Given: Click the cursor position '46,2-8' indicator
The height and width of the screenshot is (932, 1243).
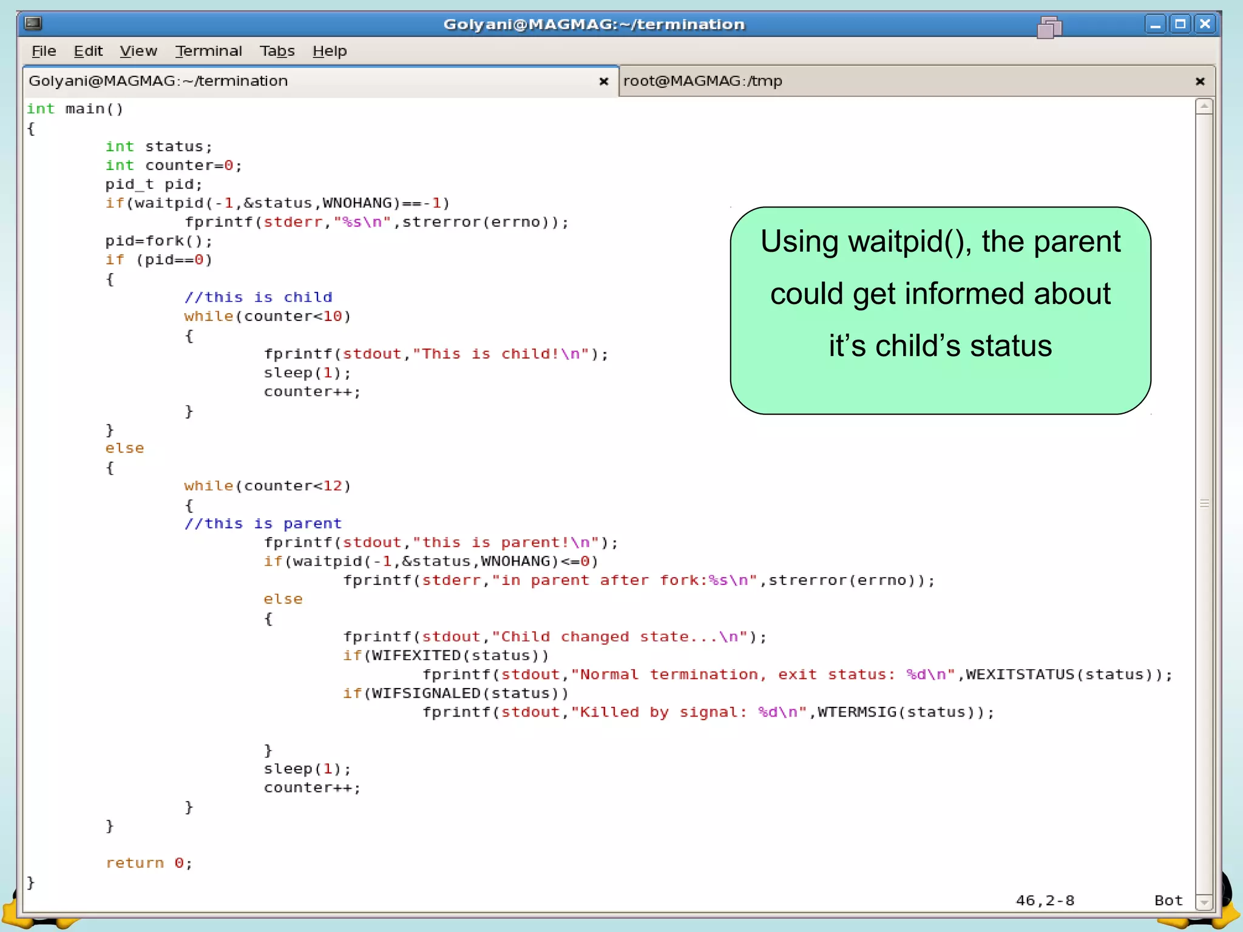Looking at the screenshot, I should pos(1045,900).
